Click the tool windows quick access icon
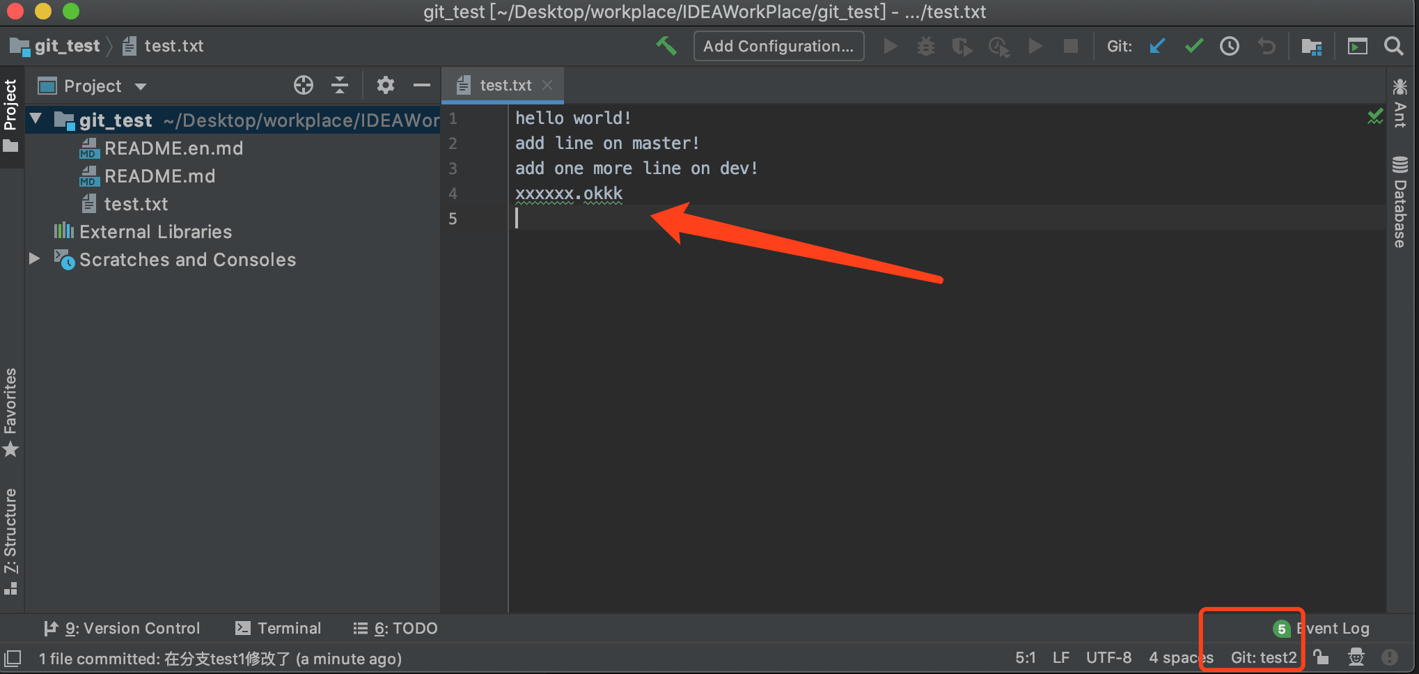1419x674 pixels. [x=13, y=658]
